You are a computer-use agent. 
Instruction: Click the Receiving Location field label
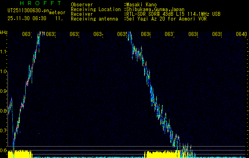(x=96, y=9)
